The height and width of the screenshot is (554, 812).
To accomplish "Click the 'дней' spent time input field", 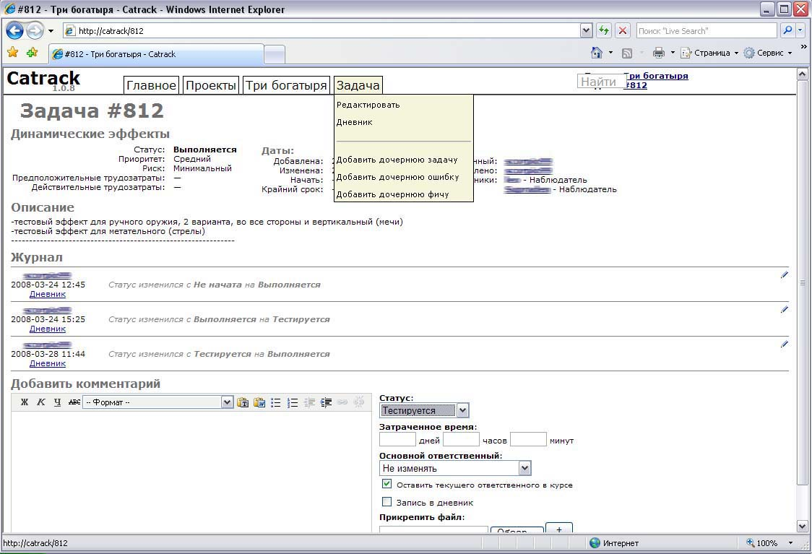I will click(397, 439).
